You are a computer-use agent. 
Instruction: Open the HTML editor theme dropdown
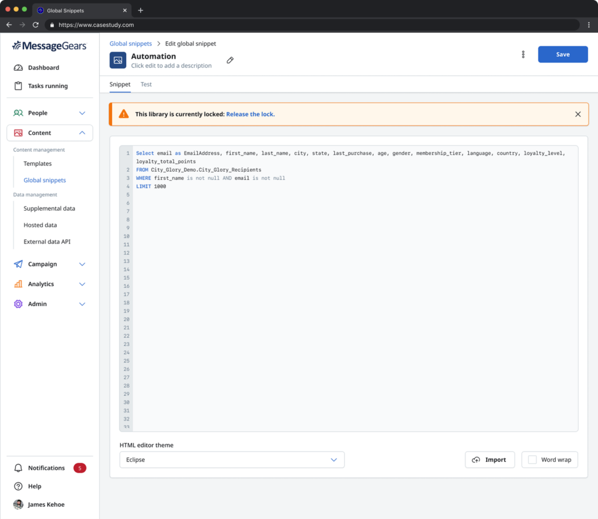[232, 459]
